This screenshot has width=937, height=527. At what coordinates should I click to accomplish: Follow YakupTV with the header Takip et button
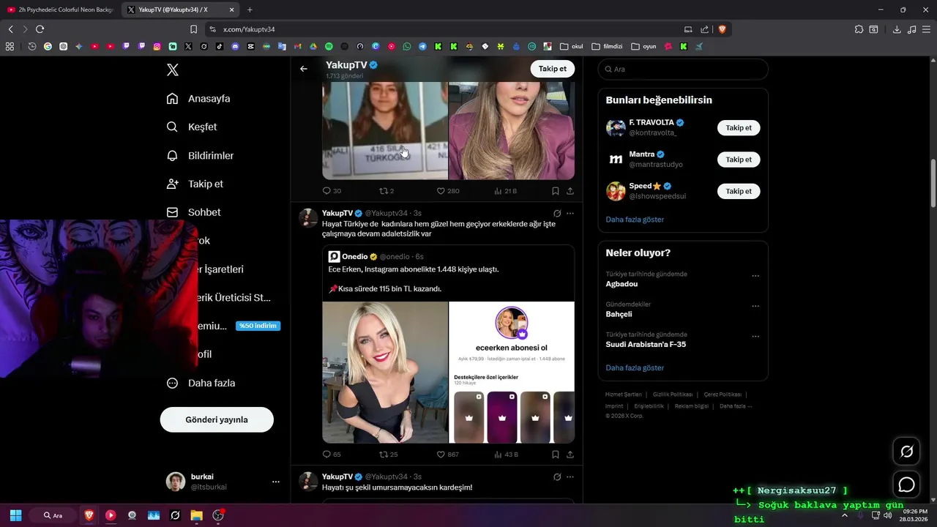click(552, 69)
